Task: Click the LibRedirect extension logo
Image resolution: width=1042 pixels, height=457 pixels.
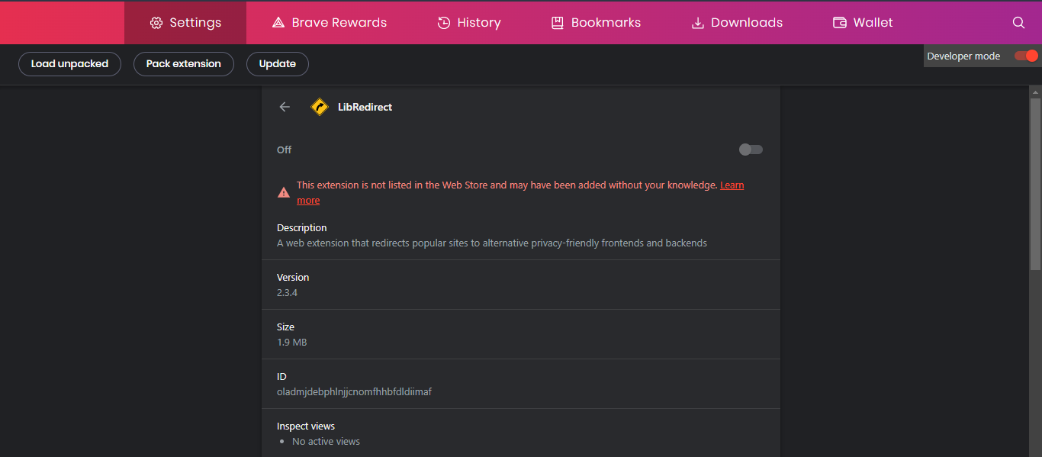Action: click(x=320, y=107)
